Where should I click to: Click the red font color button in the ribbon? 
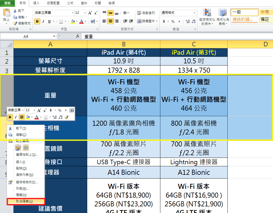click(x=81, y=21)
